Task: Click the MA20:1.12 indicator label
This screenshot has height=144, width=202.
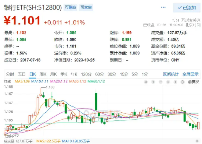Action: pyautogui.click(x=59, y=81)
